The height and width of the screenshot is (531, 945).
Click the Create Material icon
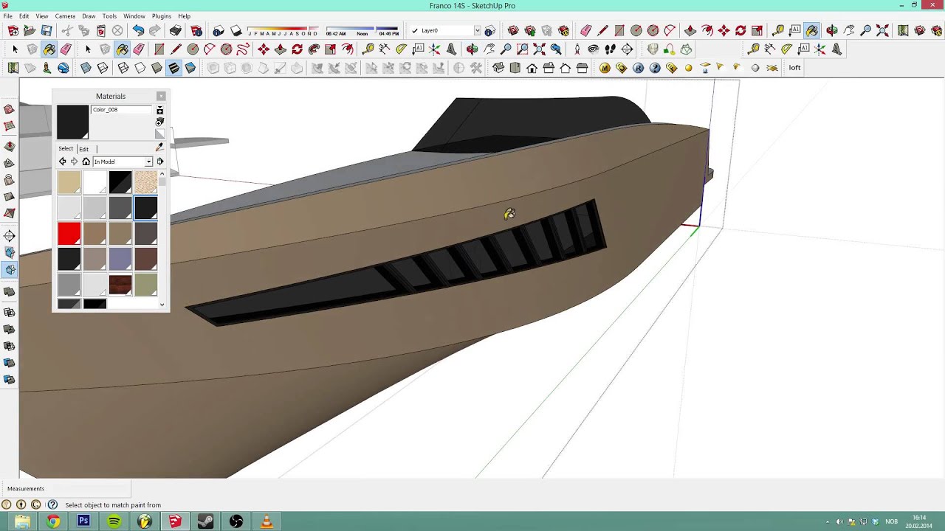point(159,122)
